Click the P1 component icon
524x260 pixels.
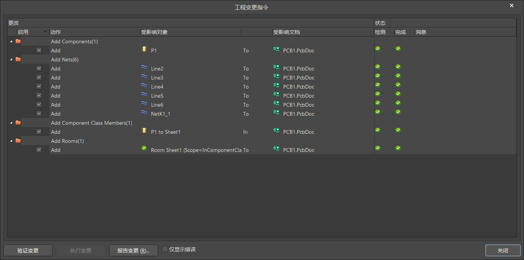(144, 49)
